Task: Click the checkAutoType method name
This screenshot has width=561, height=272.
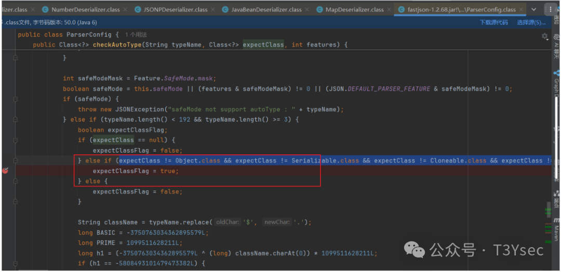Action: [117, 45]
